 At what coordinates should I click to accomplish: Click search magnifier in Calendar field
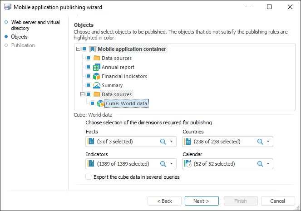[260, 164]
